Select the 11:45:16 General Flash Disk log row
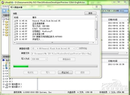The image size is (130, 95). tap(54, 21)
